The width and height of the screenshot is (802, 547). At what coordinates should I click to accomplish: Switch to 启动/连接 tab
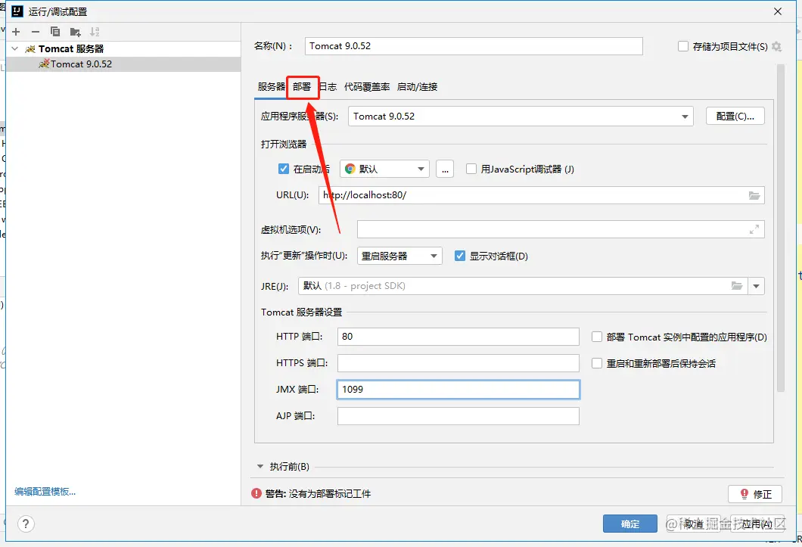pos(417,86)
